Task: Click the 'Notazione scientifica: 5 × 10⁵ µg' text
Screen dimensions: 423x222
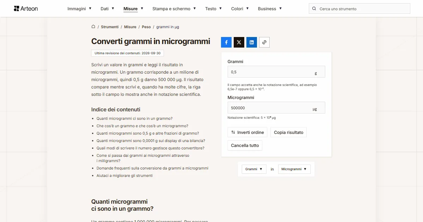Action: [252, 118]
